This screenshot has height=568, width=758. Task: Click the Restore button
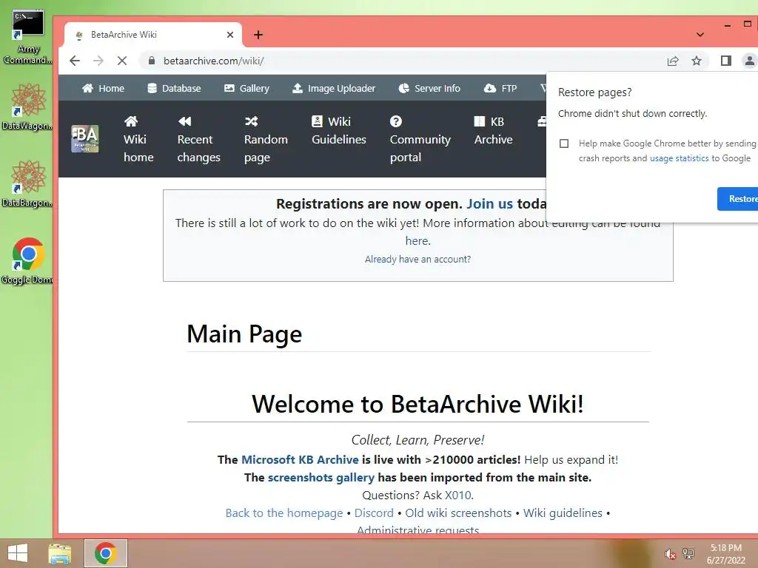click(738, 198)
